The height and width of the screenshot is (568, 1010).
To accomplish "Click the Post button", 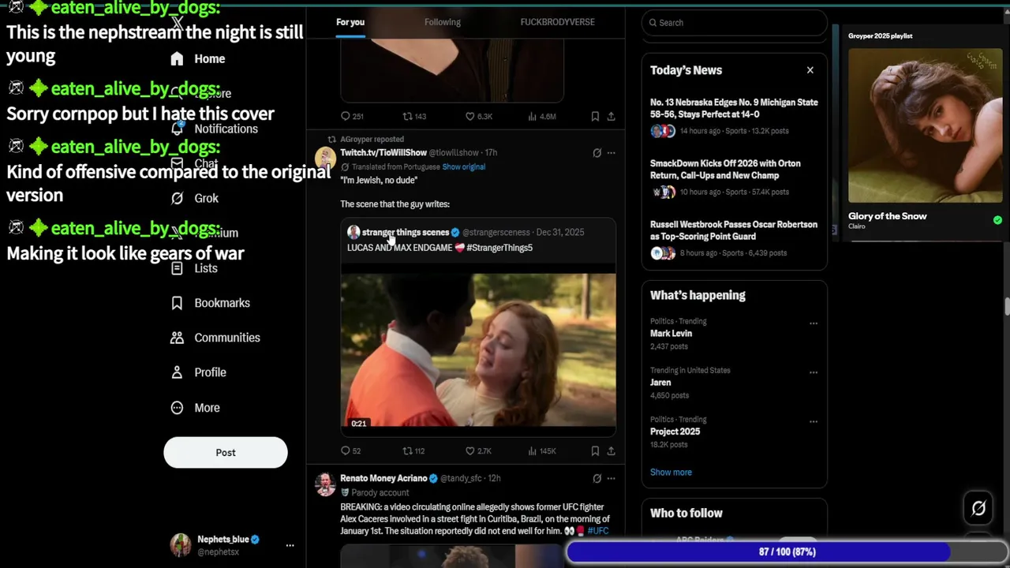I will [x=226, y=453].
